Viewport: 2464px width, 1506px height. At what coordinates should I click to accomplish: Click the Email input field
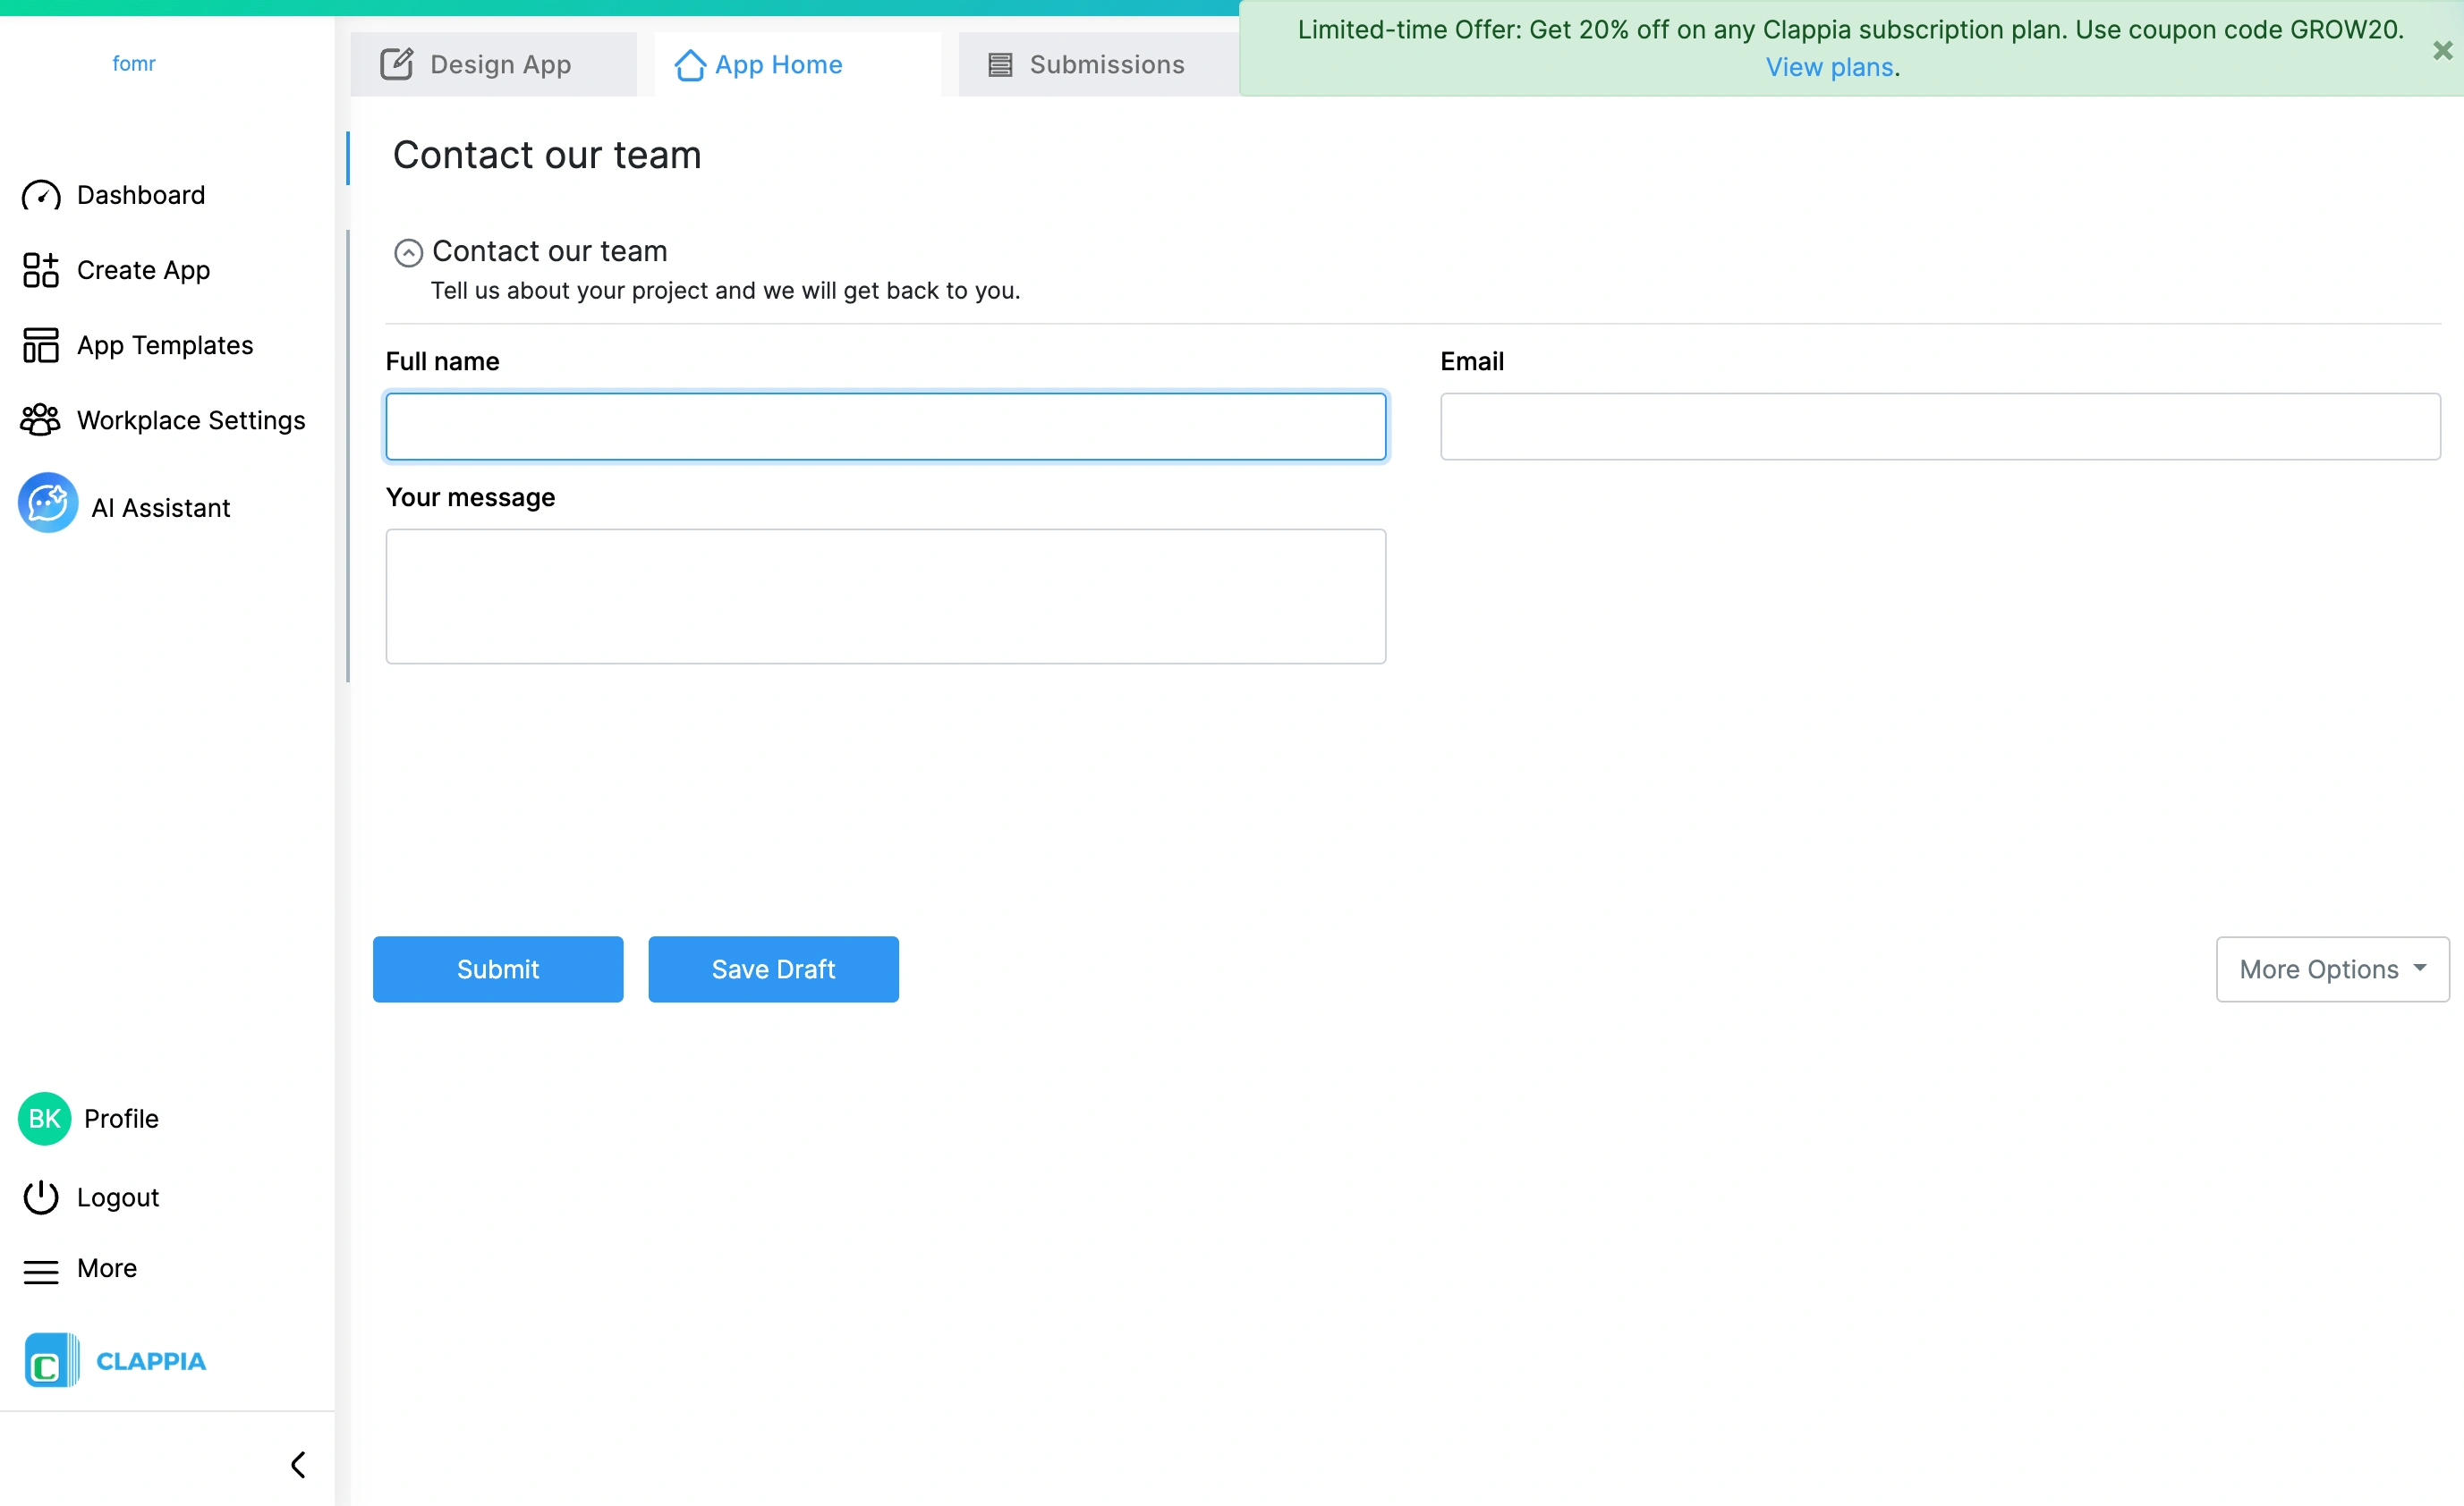[x=1940, y=427]
